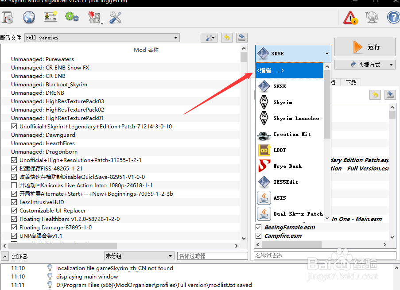
Task: Click mod list vertical scrollbar thumb
Action: [244, 57]
